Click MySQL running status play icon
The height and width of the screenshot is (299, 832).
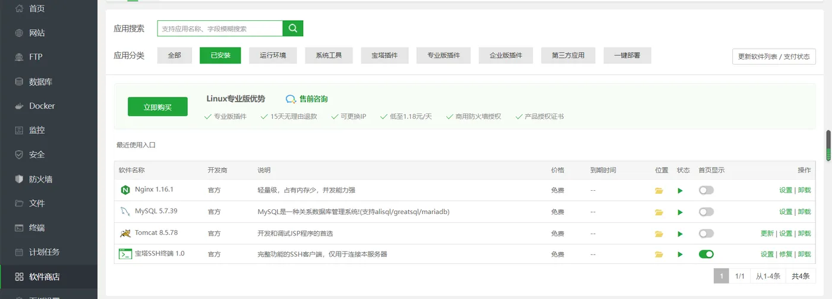[680, 212]
